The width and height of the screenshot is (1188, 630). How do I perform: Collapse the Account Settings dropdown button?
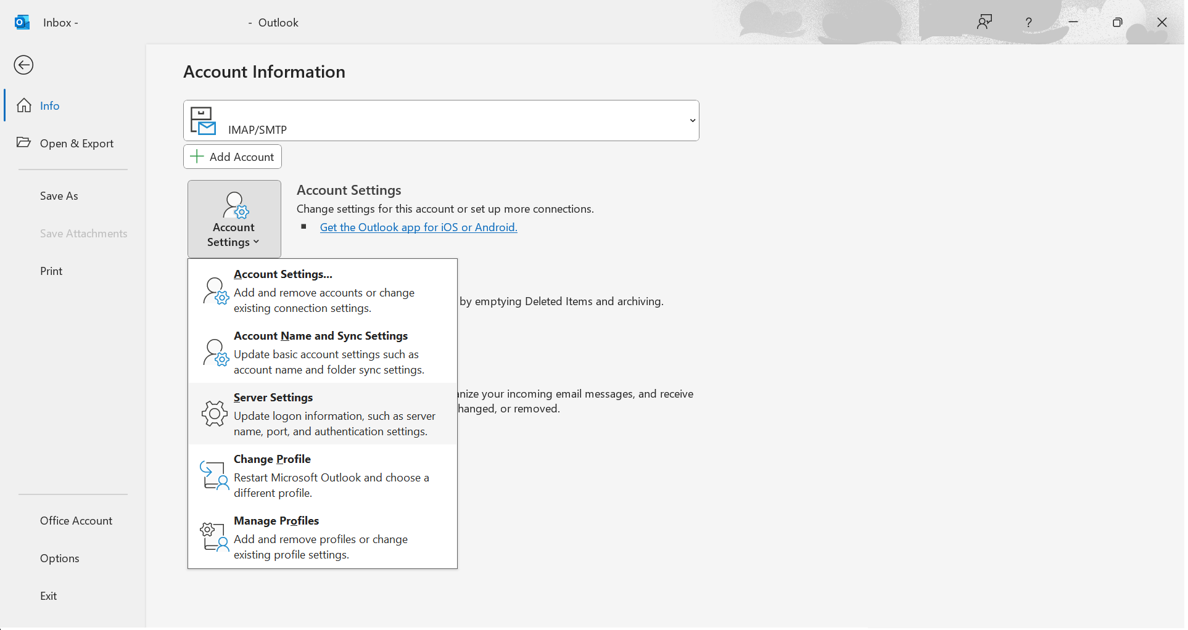click(x=234, y=219)
